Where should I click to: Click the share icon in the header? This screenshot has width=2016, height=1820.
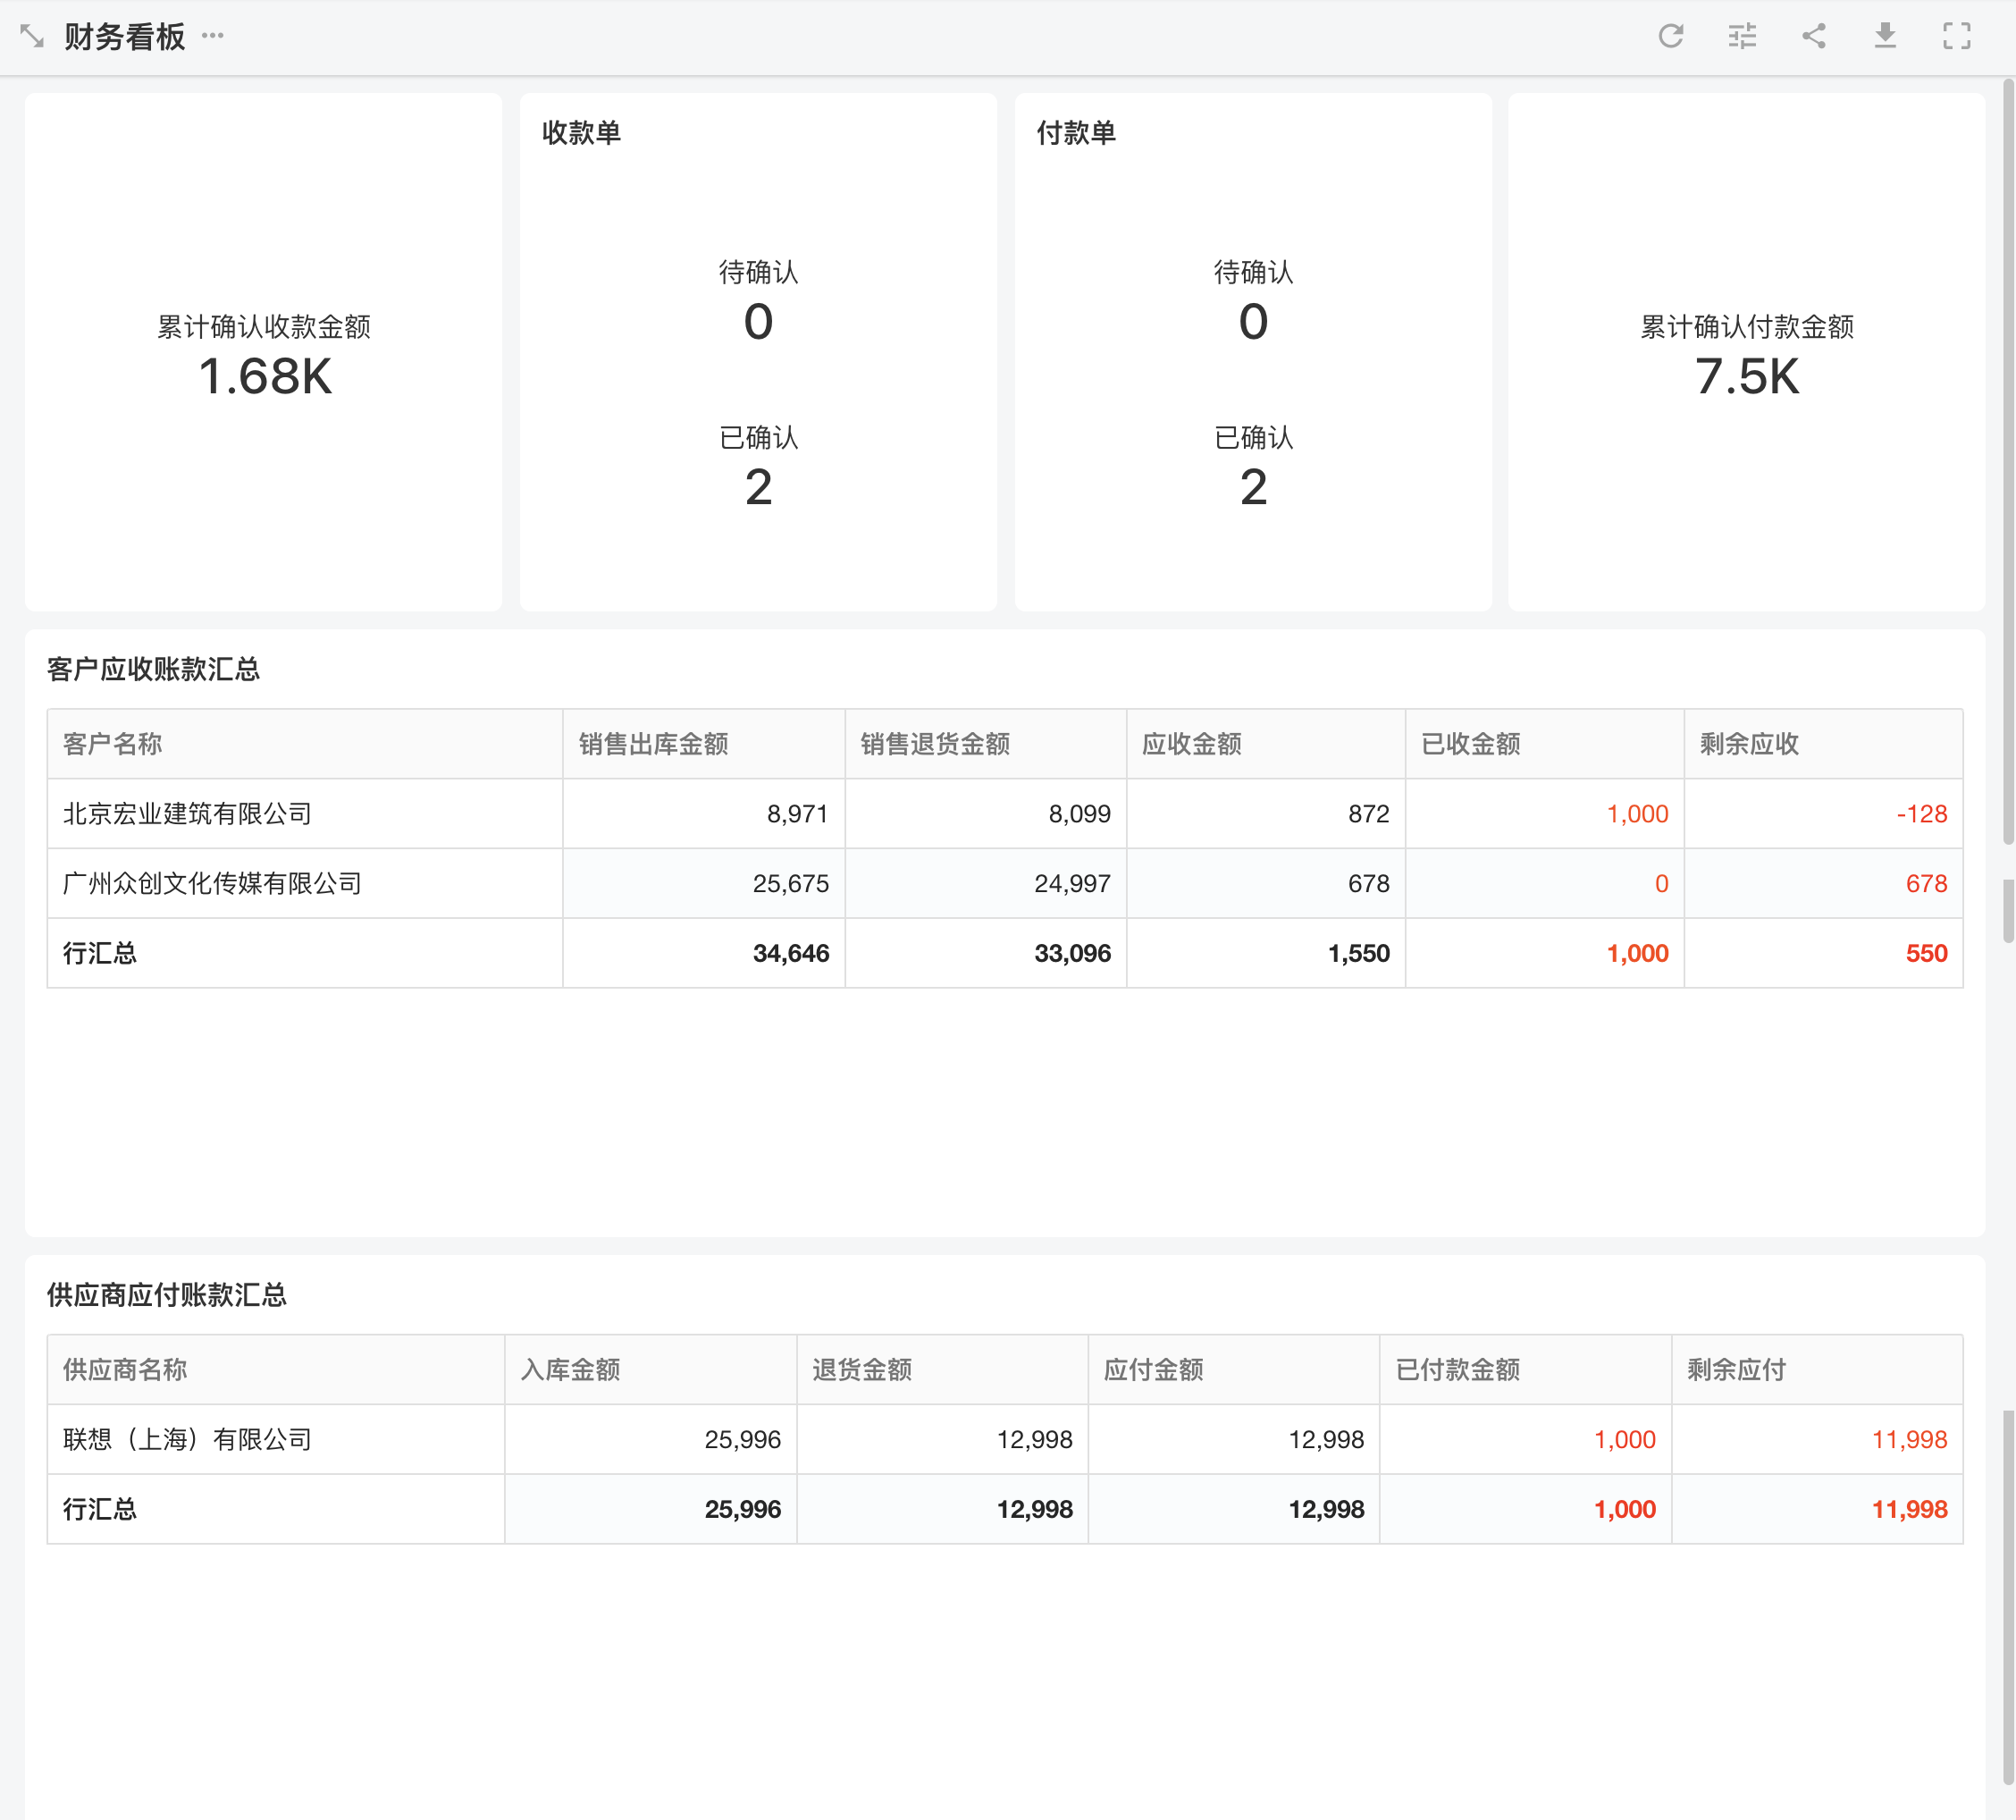[x=1814, y=36]
